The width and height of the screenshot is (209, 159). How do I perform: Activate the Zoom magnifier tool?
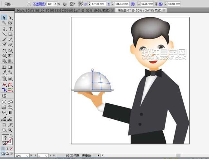point(10,130)
